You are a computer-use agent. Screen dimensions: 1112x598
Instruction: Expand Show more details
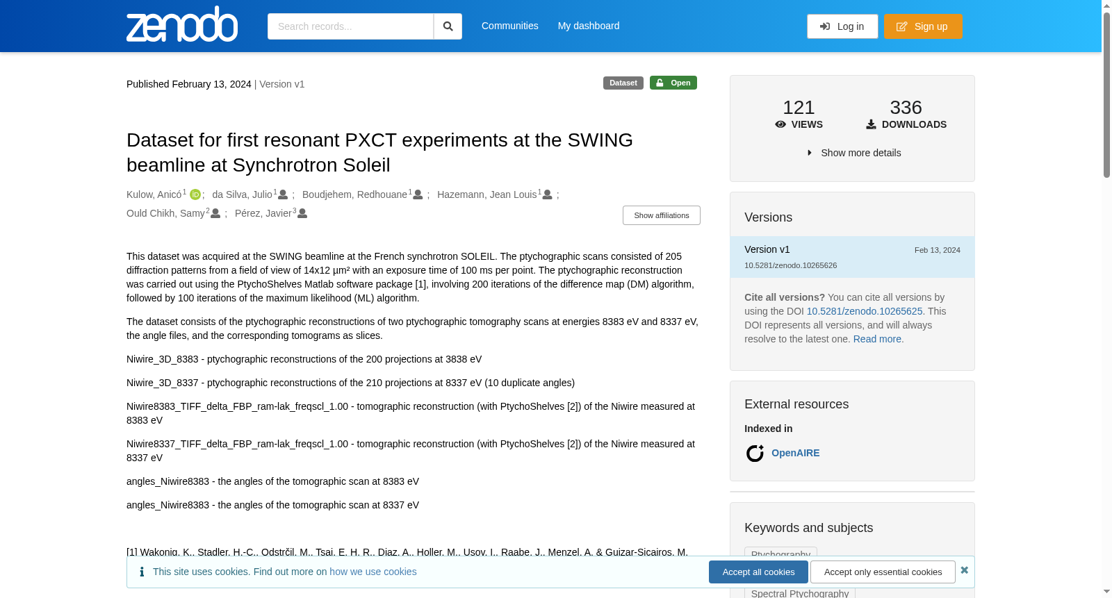click(x=853, y=153)
